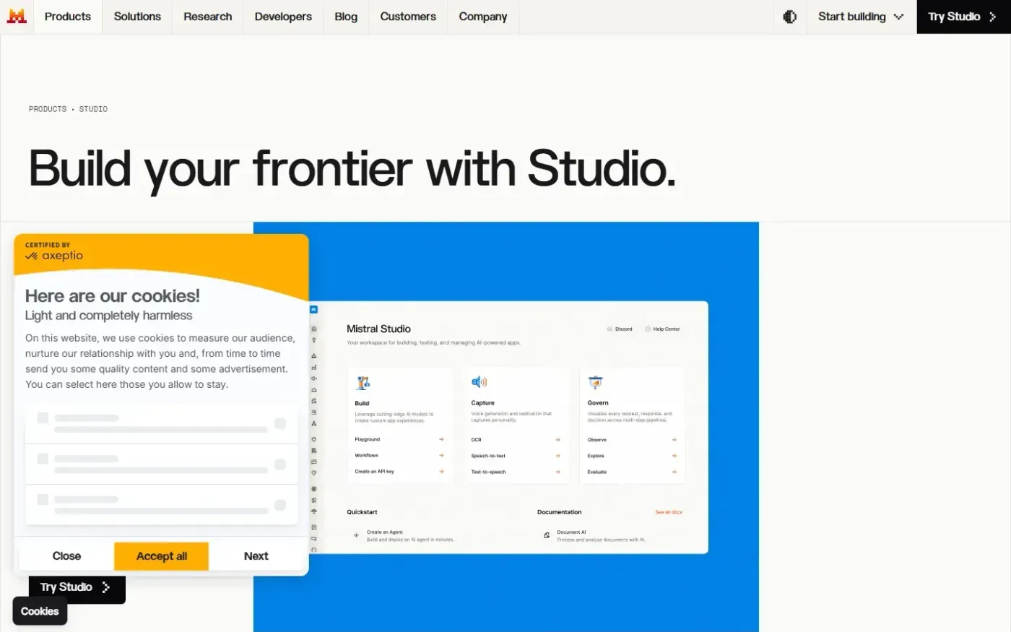Image resolution: width=1011 pixels, height=632 pixels.
Task: Click the arrow beside OCR
Action: (x=557, y=440)
